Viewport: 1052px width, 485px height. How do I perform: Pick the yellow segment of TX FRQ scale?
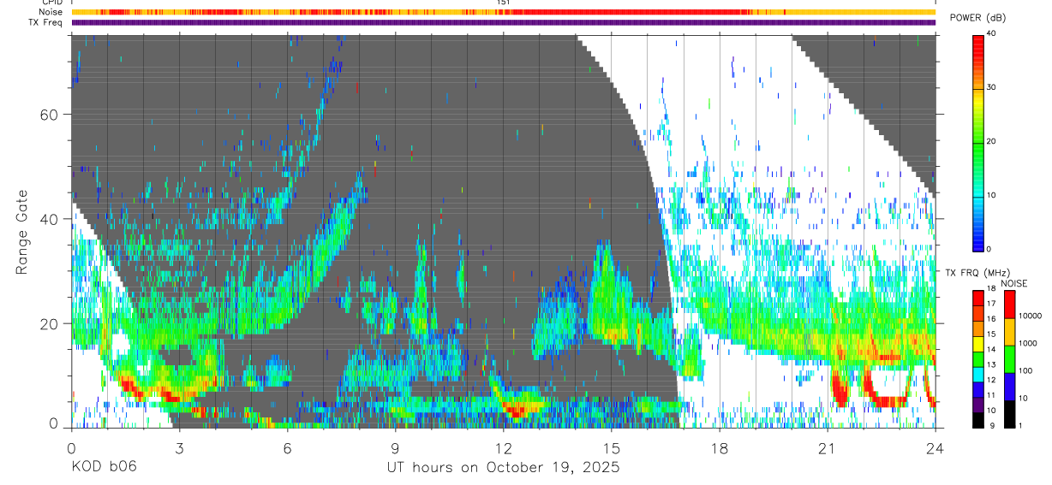(x=978, y=344)
